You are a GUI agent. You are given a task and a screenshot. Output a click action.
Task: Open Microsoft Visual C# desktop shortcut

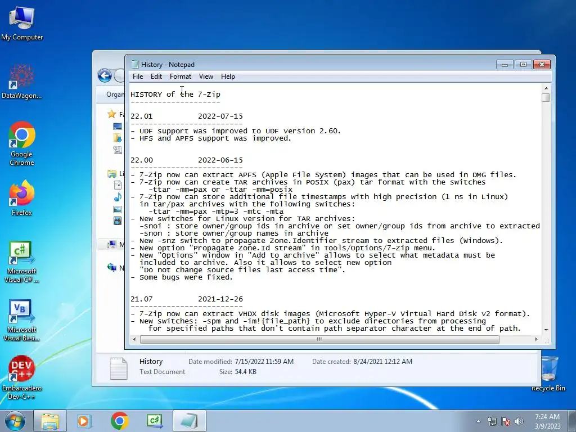click(22, 262)
